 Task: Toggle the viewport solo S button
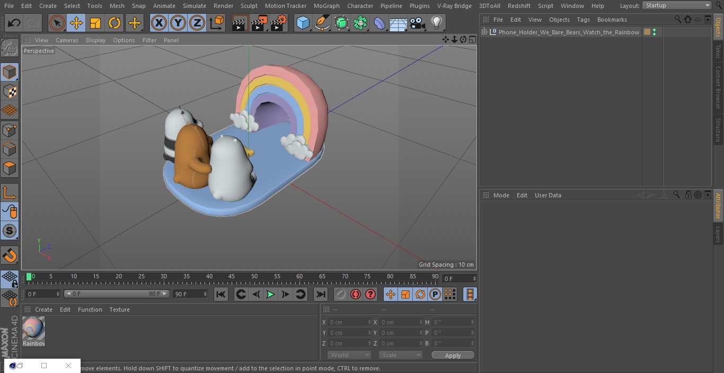point(10,231)
